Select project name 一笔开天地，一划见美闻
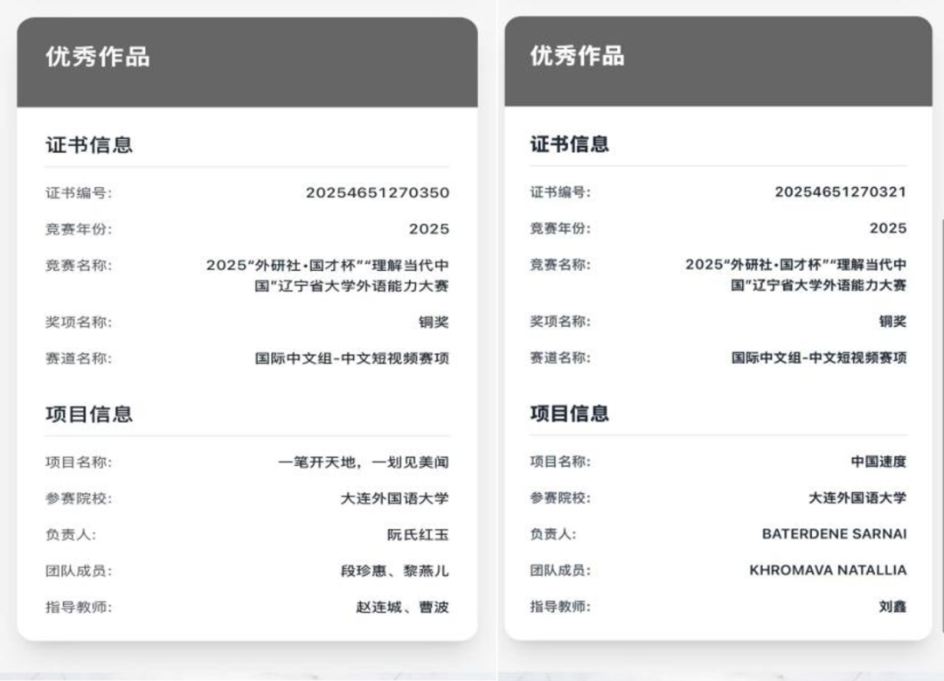This screenshot has width=944, height=681. (363, 462)
